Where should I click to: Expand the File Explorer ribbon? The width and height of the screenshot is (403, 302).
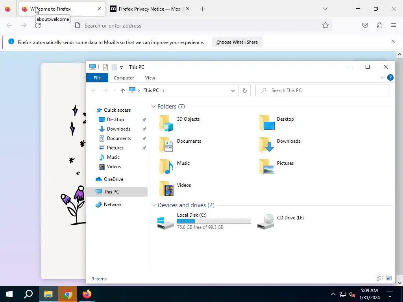point(382,77)
